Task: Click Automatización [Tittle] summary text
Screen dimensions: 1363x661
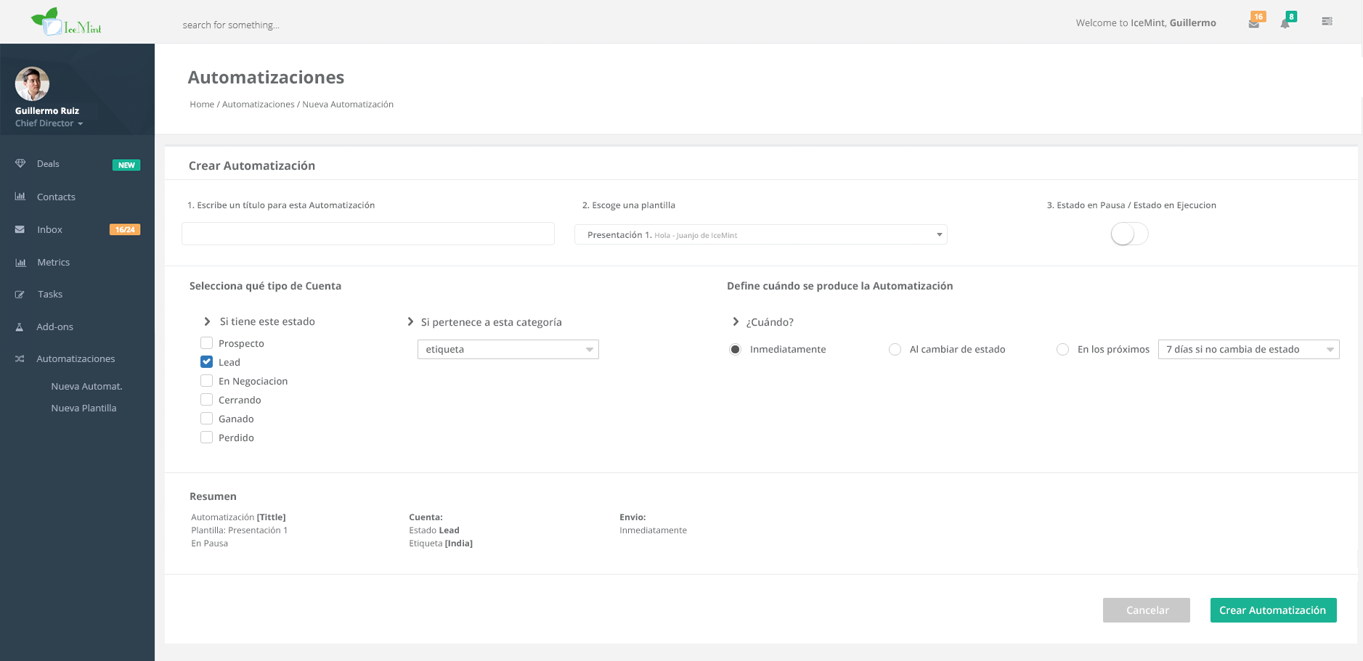Action: 238,517
